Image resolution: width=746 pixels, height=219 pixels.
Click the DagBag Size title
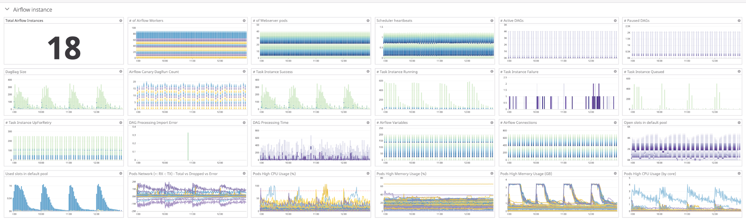point(16,72)
